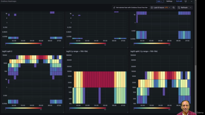Open the Last 6 hours time picker
The width and height of the screenshot is (205, 115).
pyautogui.click(x=160, y=8)
